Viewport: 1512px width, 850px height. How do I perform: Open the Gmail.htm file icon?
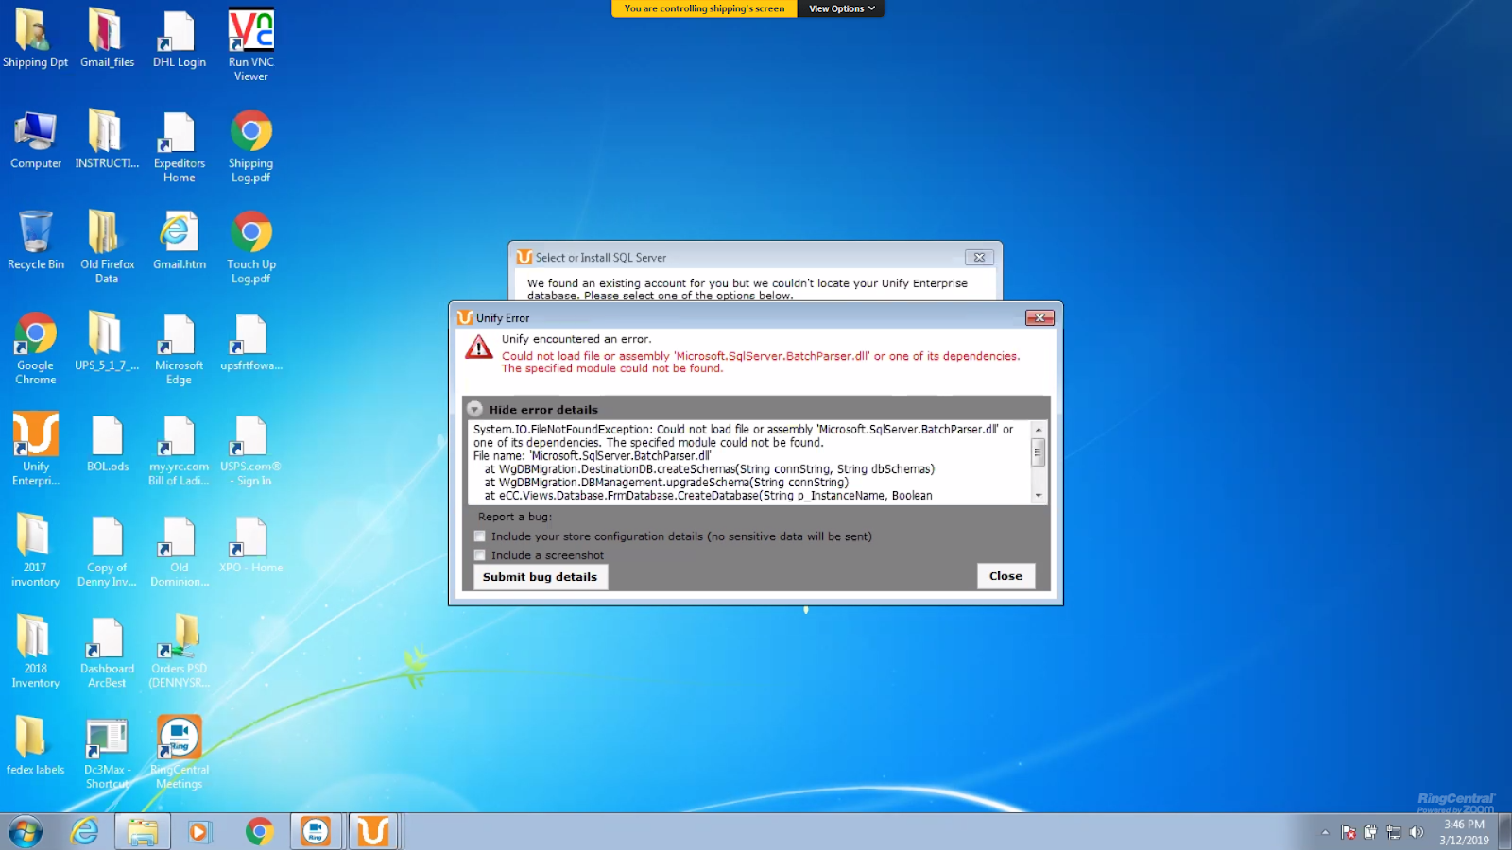(x=179, y=240)
